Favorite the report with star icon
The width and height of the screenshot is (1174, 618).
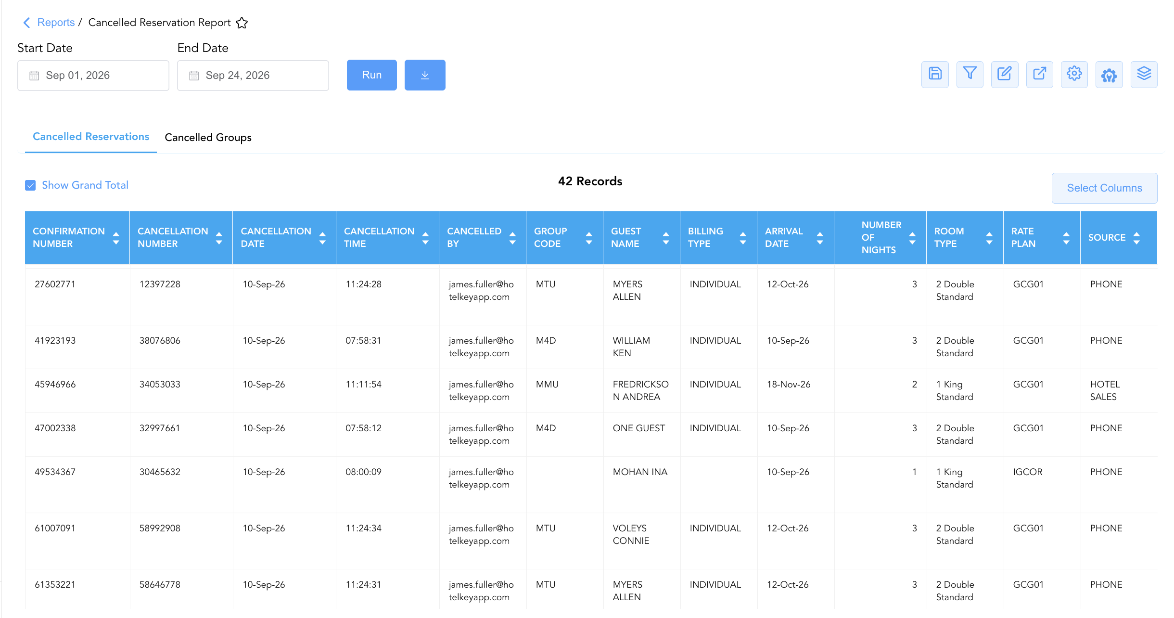242,23
